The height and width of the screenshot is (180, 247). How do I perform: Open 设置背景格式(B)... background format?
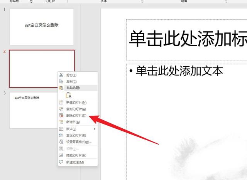[78, 142]
